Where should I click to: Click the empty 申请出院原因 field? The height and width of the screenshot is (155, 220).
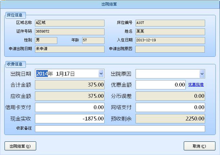[x=170, y=49]
